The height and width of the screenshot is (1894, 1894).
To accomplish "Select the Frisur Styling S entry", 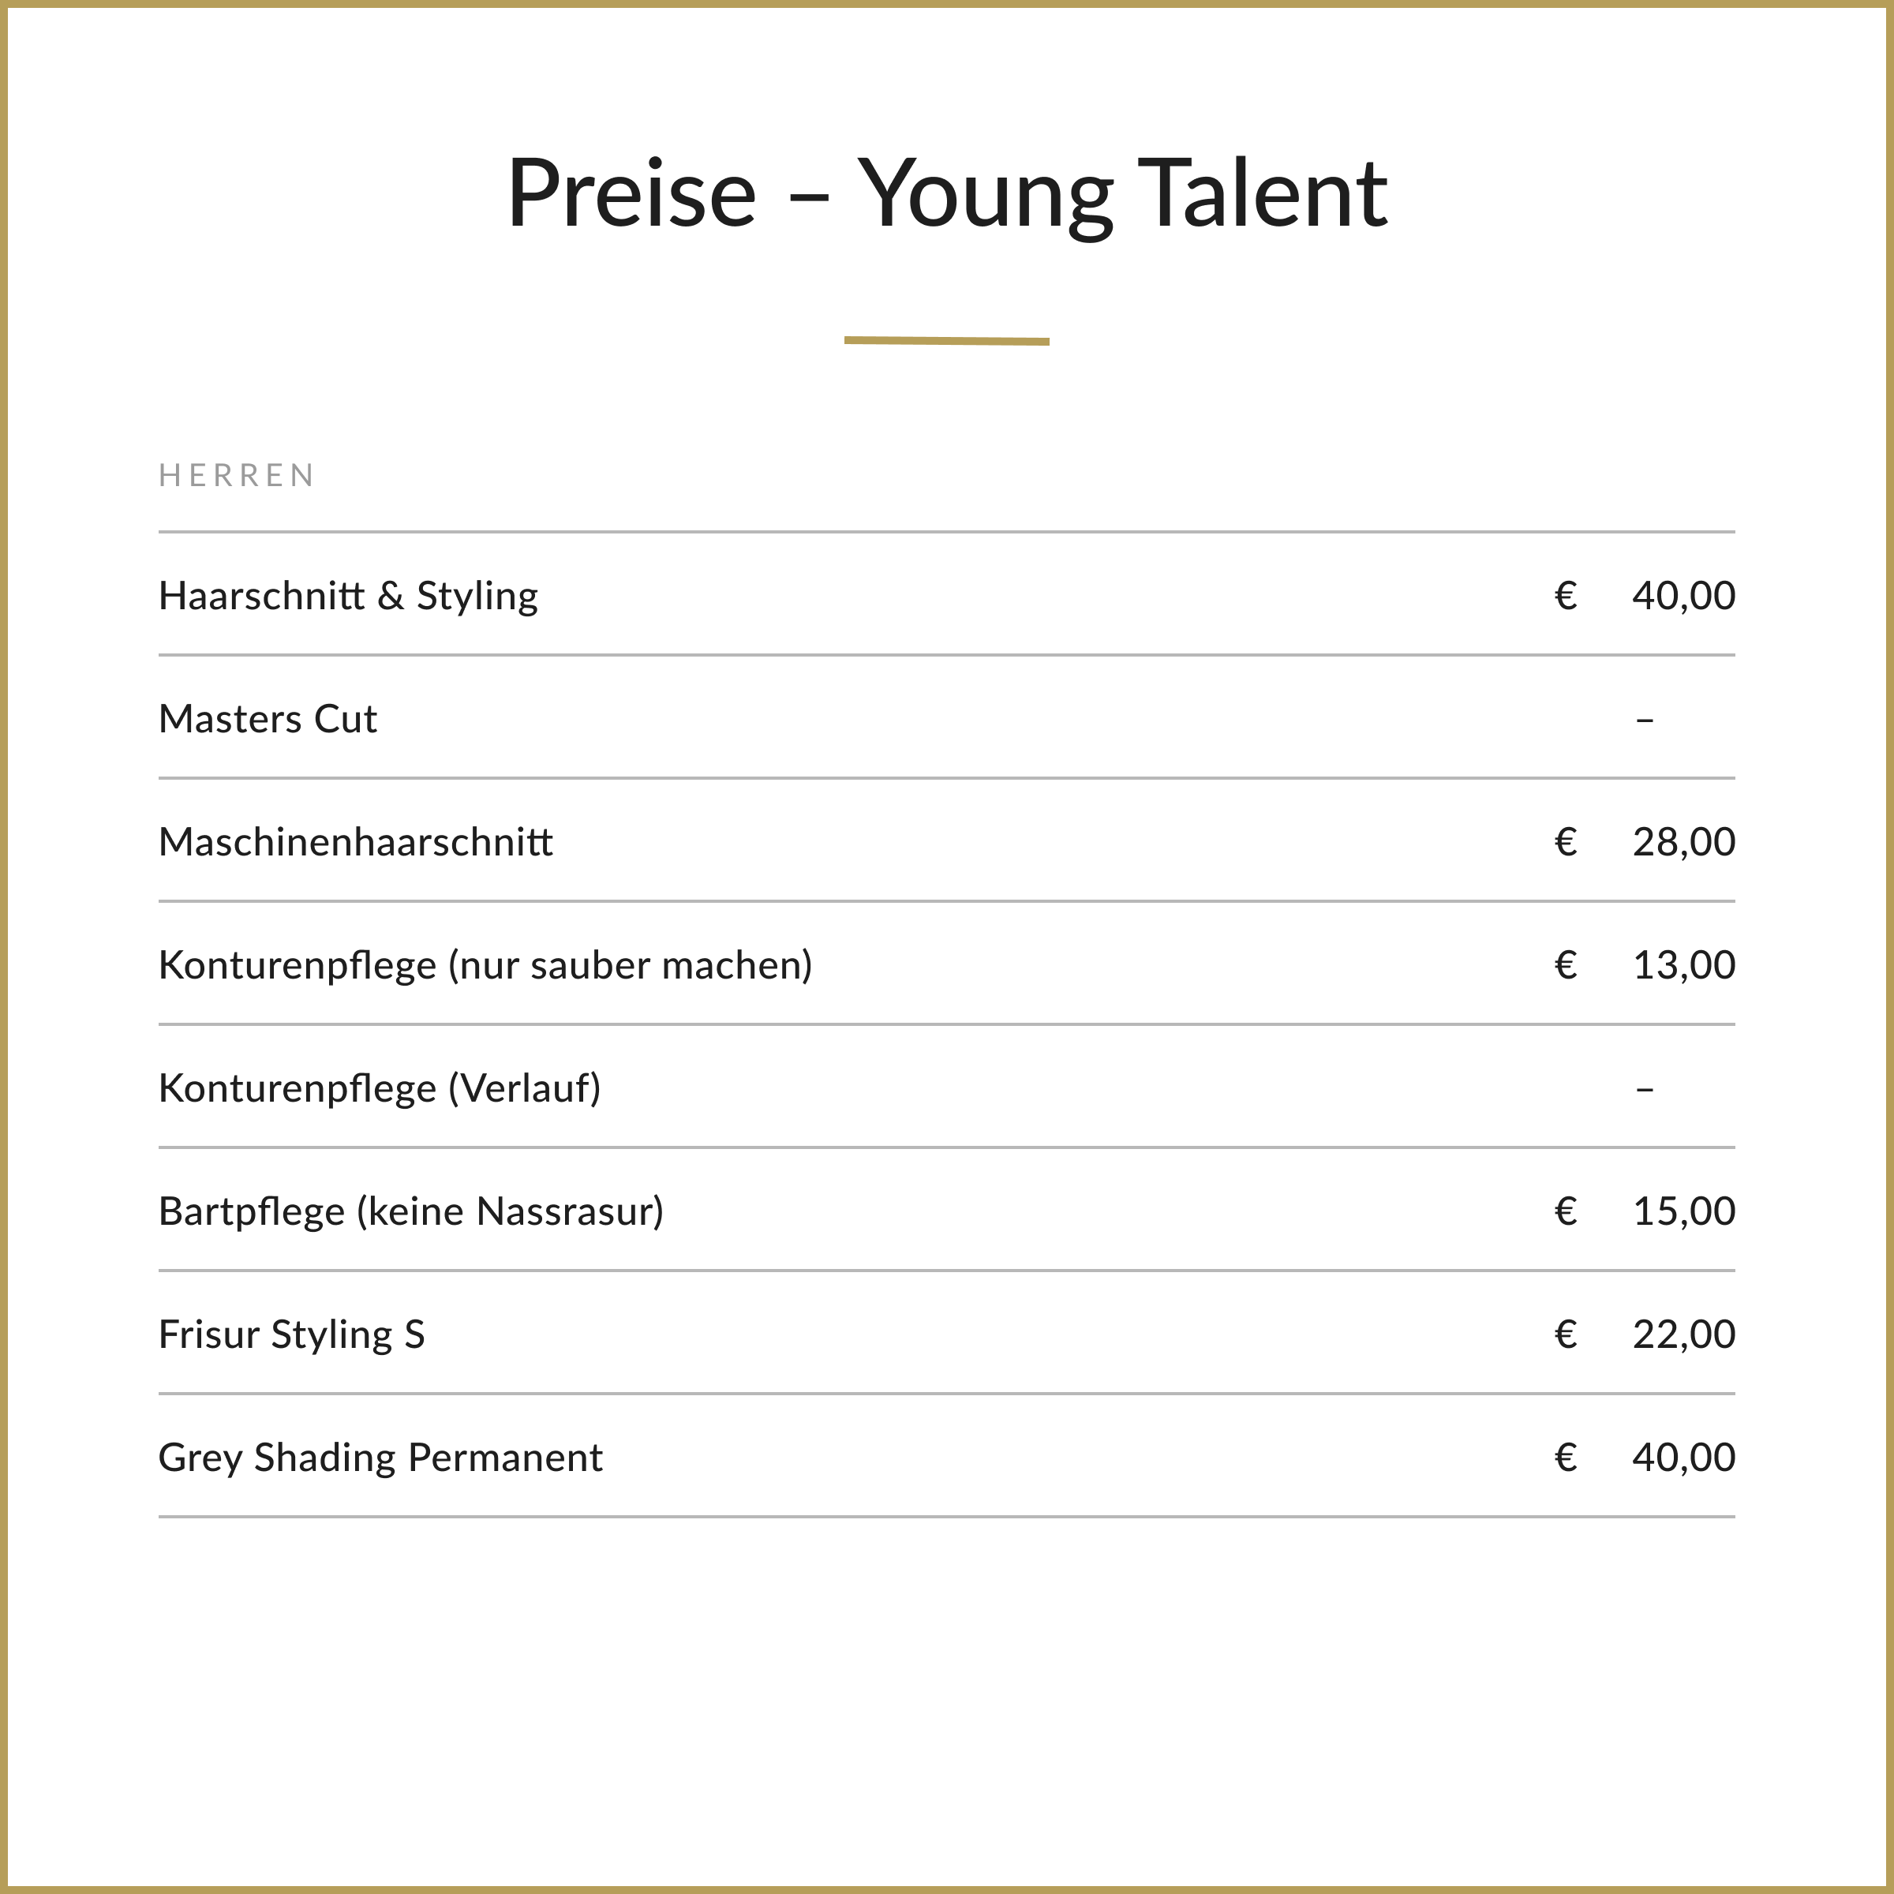I will (x=292, y=1335).
